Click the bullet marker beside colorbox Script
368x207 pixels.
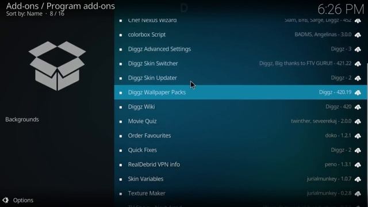tap(121, 35)
